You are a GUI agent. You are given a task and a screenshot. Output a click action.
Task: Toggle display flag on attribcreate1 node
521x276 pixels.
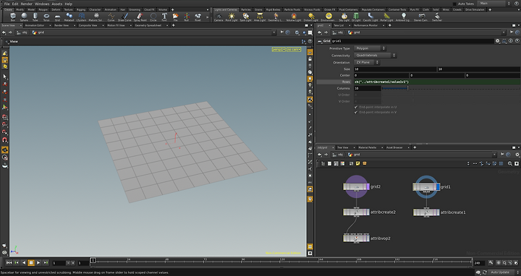click(438, 212)
